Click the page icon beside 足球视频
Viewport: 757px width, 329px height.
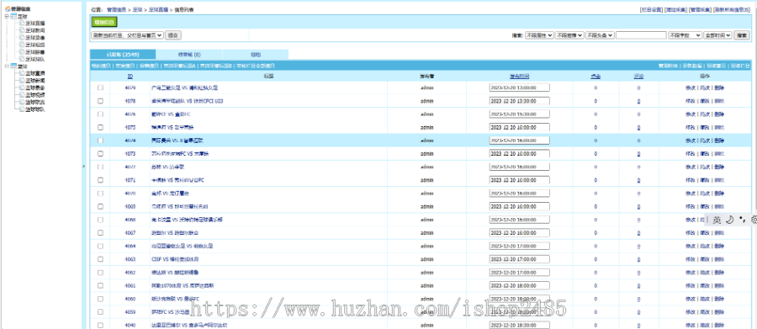[x=22, y=45]
